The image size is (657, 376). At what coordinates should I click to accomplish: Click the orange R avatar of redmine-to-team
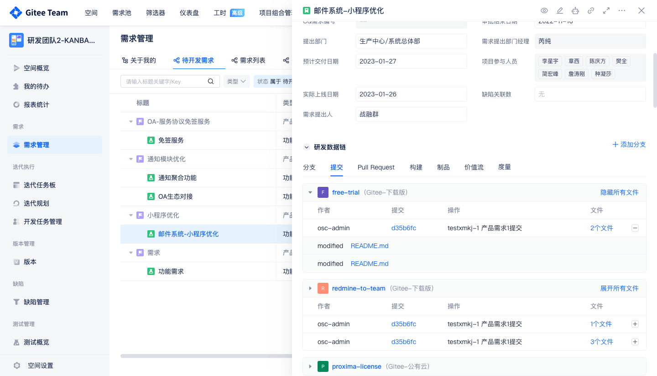click(x=323, y=288)
